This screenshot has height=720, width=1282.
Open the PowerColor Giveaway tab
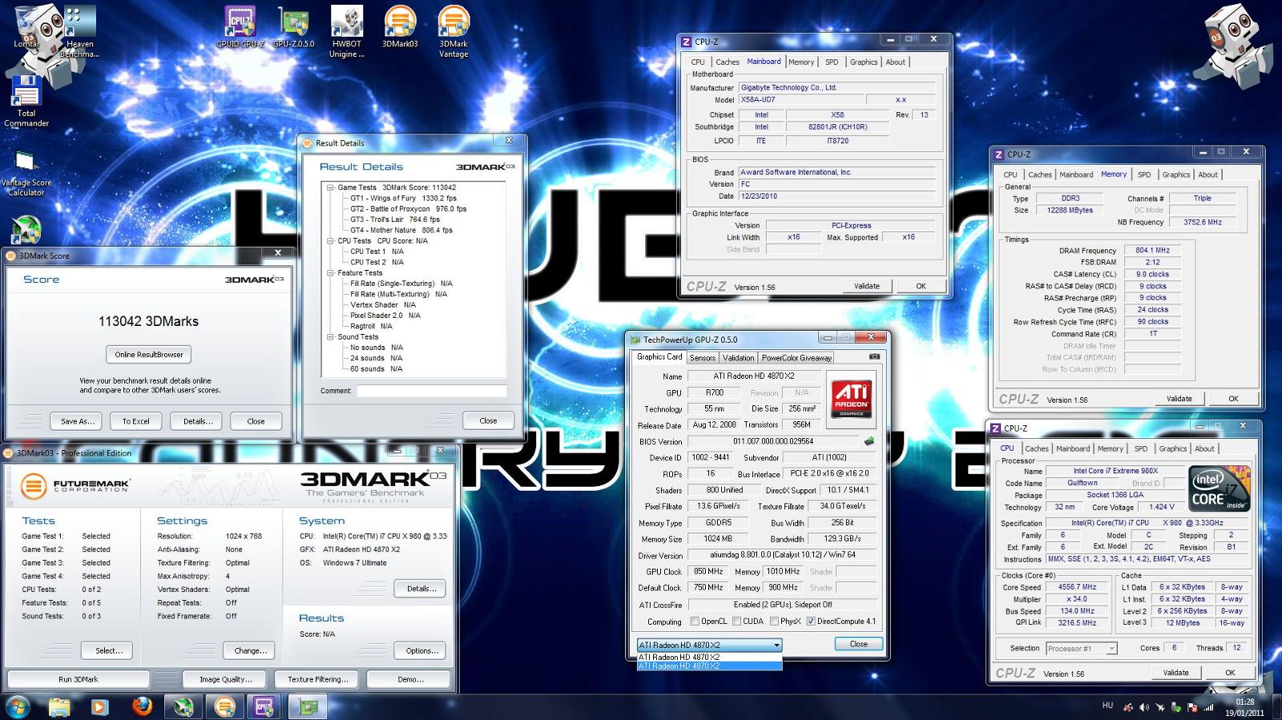pos(796,358)
